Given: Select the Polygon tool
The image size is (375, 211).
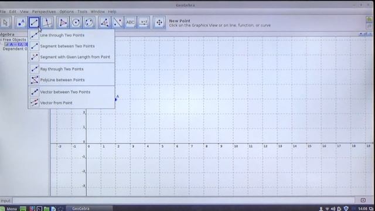Looking at the screenshot, I should (x=63, y=22).
